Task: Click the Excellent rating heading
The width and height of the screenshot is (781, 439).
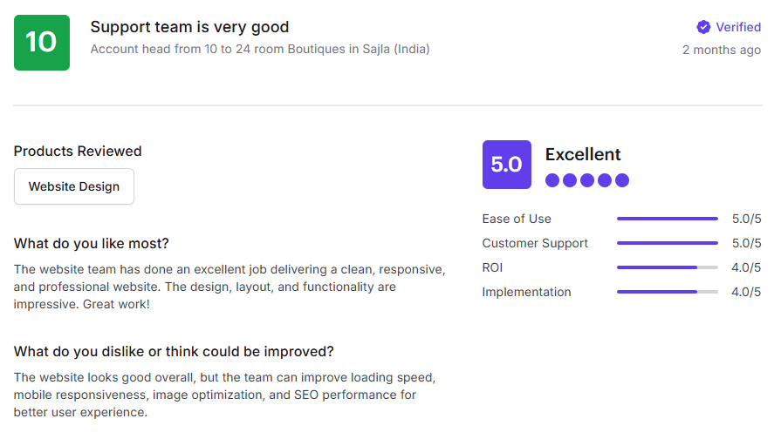Action: tap(583, 154)
